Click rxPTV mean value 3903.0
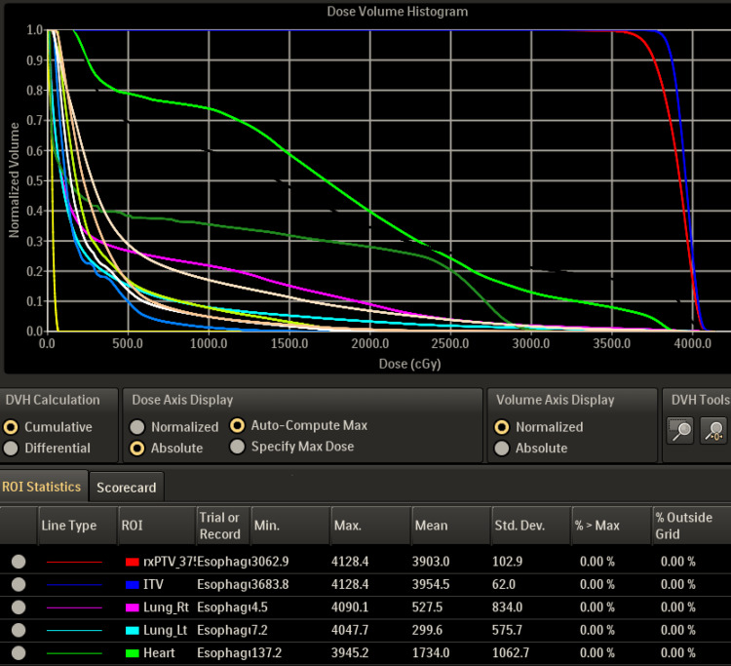Screen dimensions: 731x666 click(x=431, y=561)
